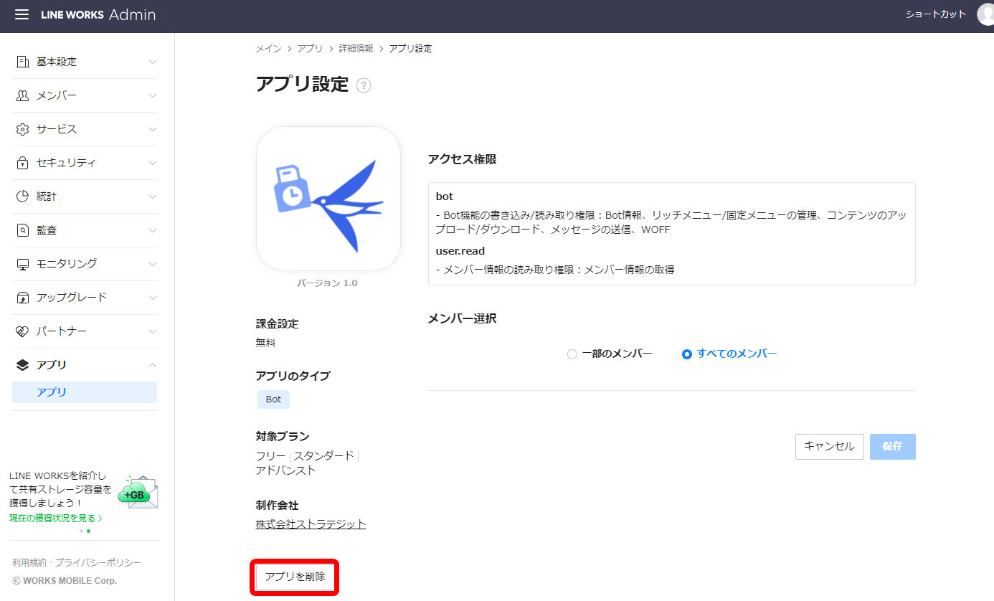The height and width of the screenshot is (601, 994).
Task: Click the LINE WORKS Admin logo
Action: point(98,14)
